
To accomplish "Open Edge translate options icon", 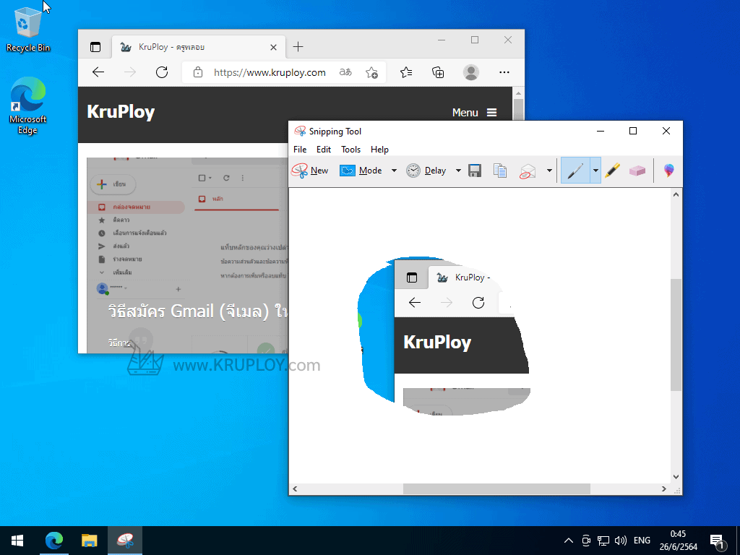I will (345, 72).
